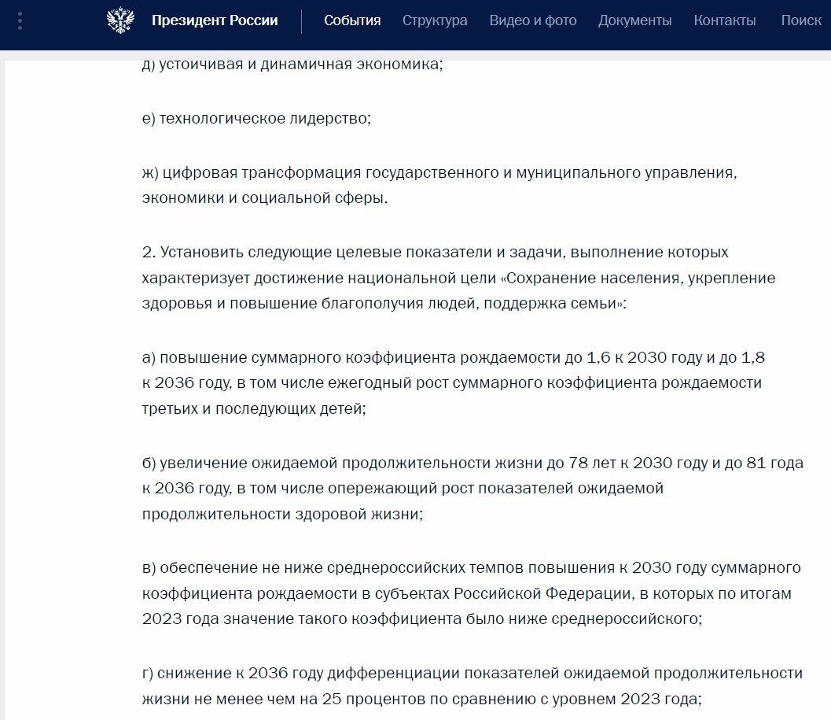831x720 pixels.
Task: Click the paragraph "е) технологическое лидерство"
Action: tap(256, 119)
